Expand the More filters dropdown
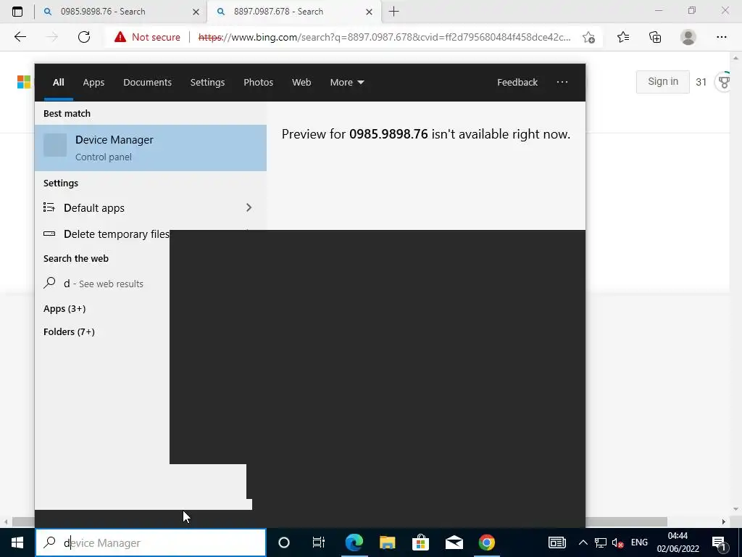 click(x=347, y=83)
